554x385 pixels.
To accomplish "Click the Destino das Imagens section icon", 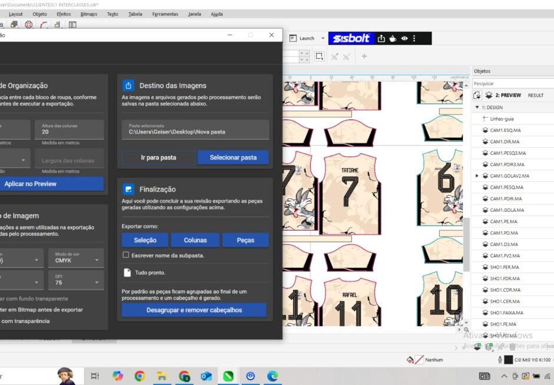I will (x=128, y=85).
